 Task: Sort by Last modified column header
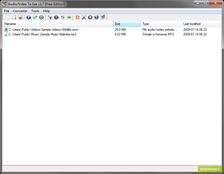point(201,24)
